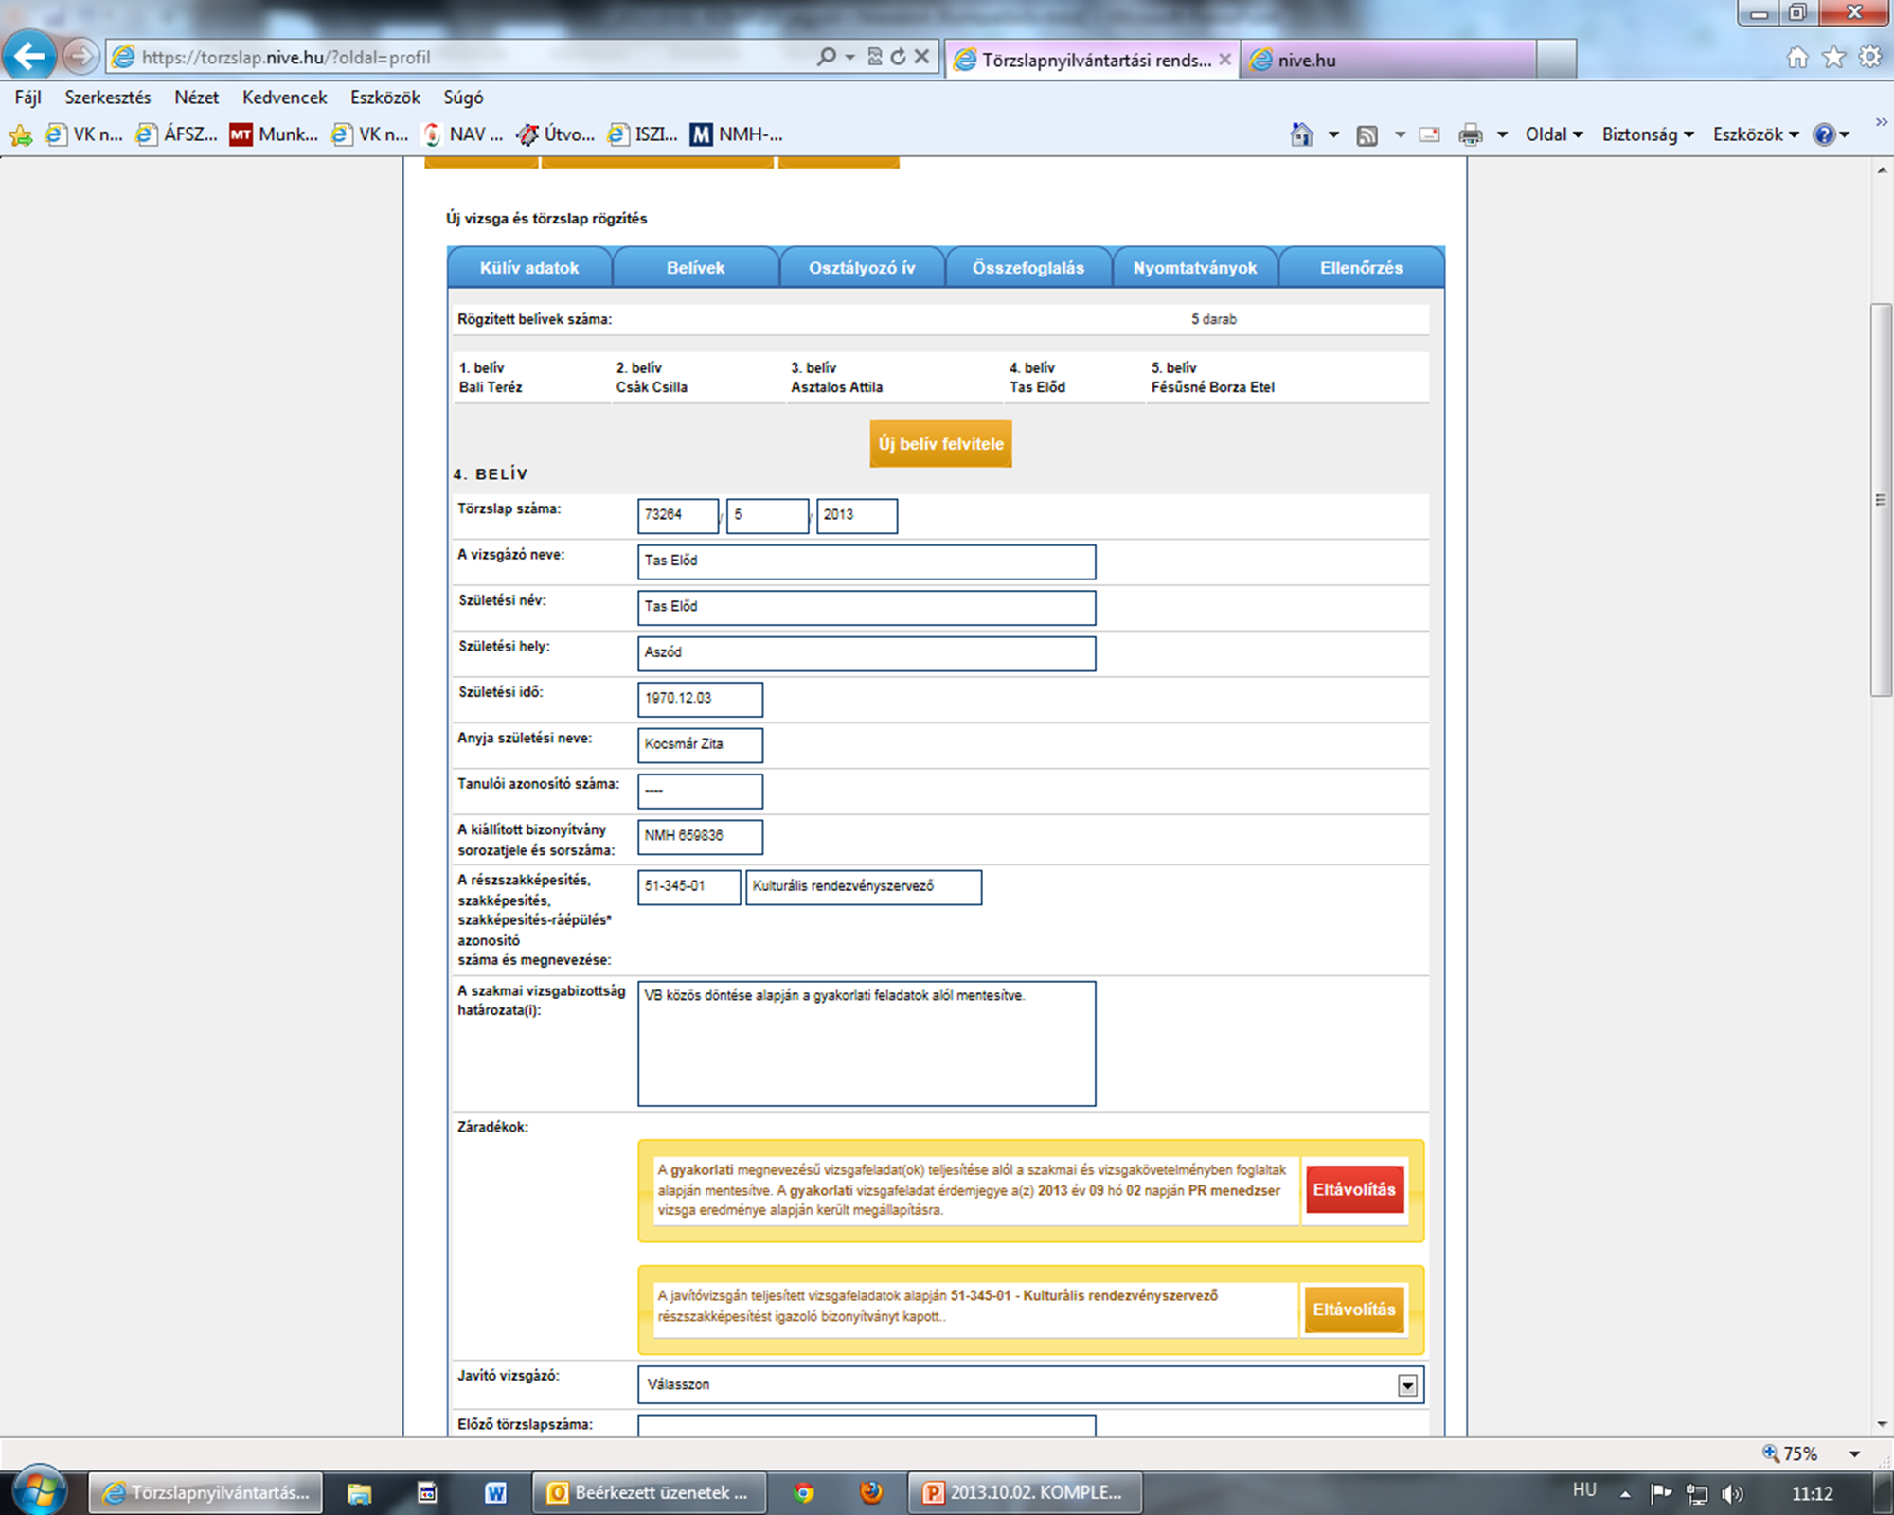
Task: Open the PowerPoint 2013.10.02. KOMPLE... taskbar item
Action: pyautogui.click(x=1025, y=1493)
